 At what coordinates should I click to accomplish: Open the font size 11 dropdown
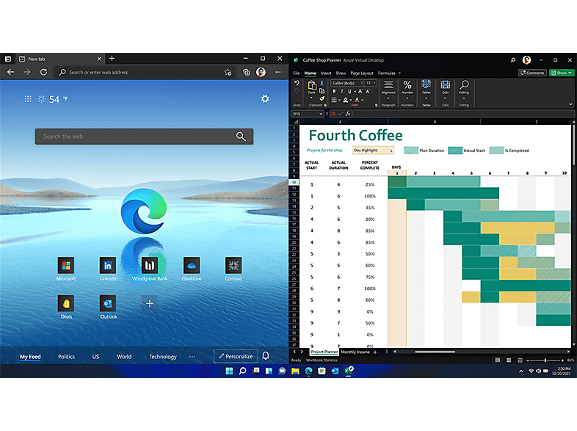[374, 83]
